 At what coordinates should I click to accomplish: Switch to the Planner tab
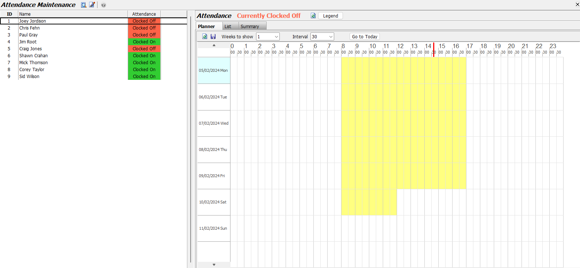[209, 26]
